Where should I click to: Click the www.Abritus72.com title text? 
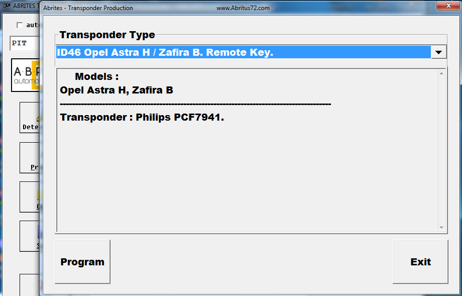[x=243, y=8]
